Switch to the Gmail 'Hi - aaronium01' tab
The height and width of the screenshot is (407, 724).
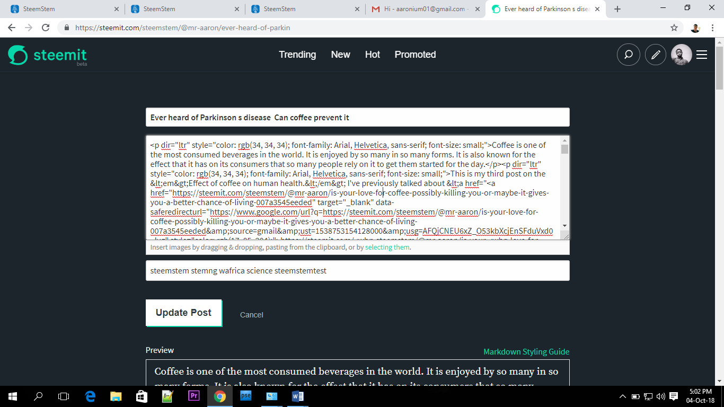pos(425,9)
